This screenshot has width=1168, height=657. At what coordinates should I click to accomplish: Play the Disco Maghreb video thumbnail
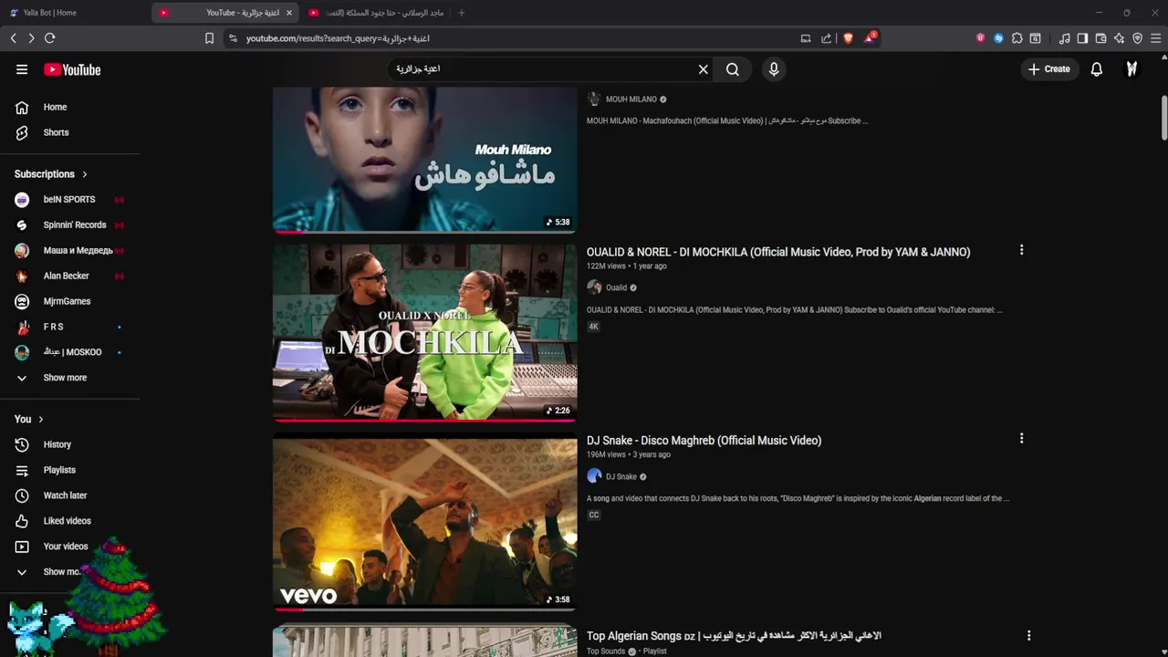(425, 525)
